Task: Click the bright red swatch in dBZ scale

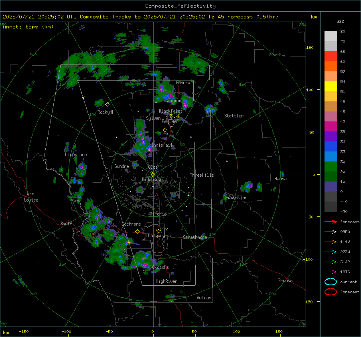Action: (331, 56)
